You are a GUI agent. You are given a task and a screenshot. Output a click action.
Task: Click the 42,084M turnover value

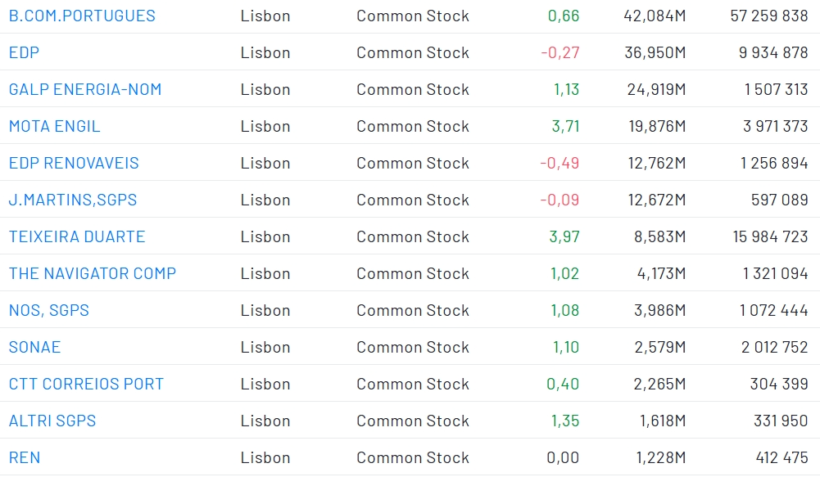[655, 16]
